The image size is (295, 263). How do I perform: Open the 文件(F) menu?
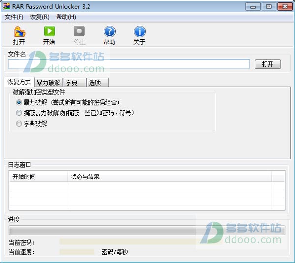14,17
